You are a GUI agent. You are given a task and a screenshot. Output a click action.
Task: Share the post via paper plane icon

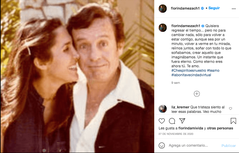[182, 121]
